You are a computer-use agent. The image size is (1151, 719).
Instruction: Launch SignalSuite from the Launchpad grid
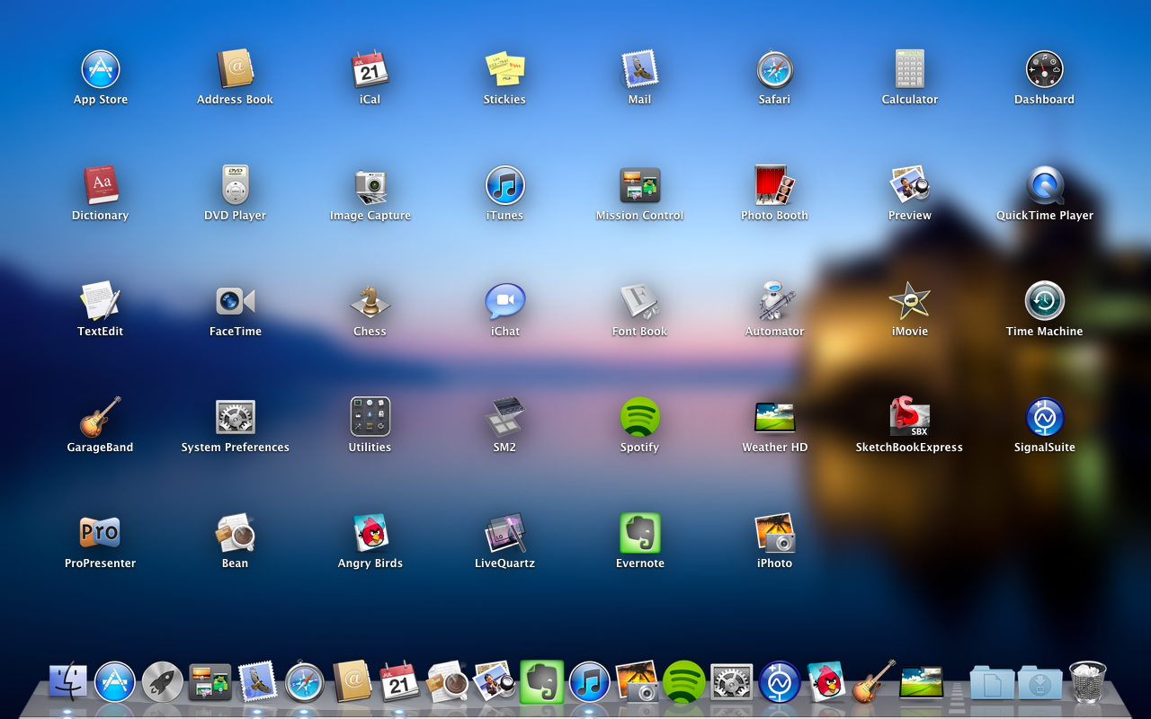coord(1044,418)
